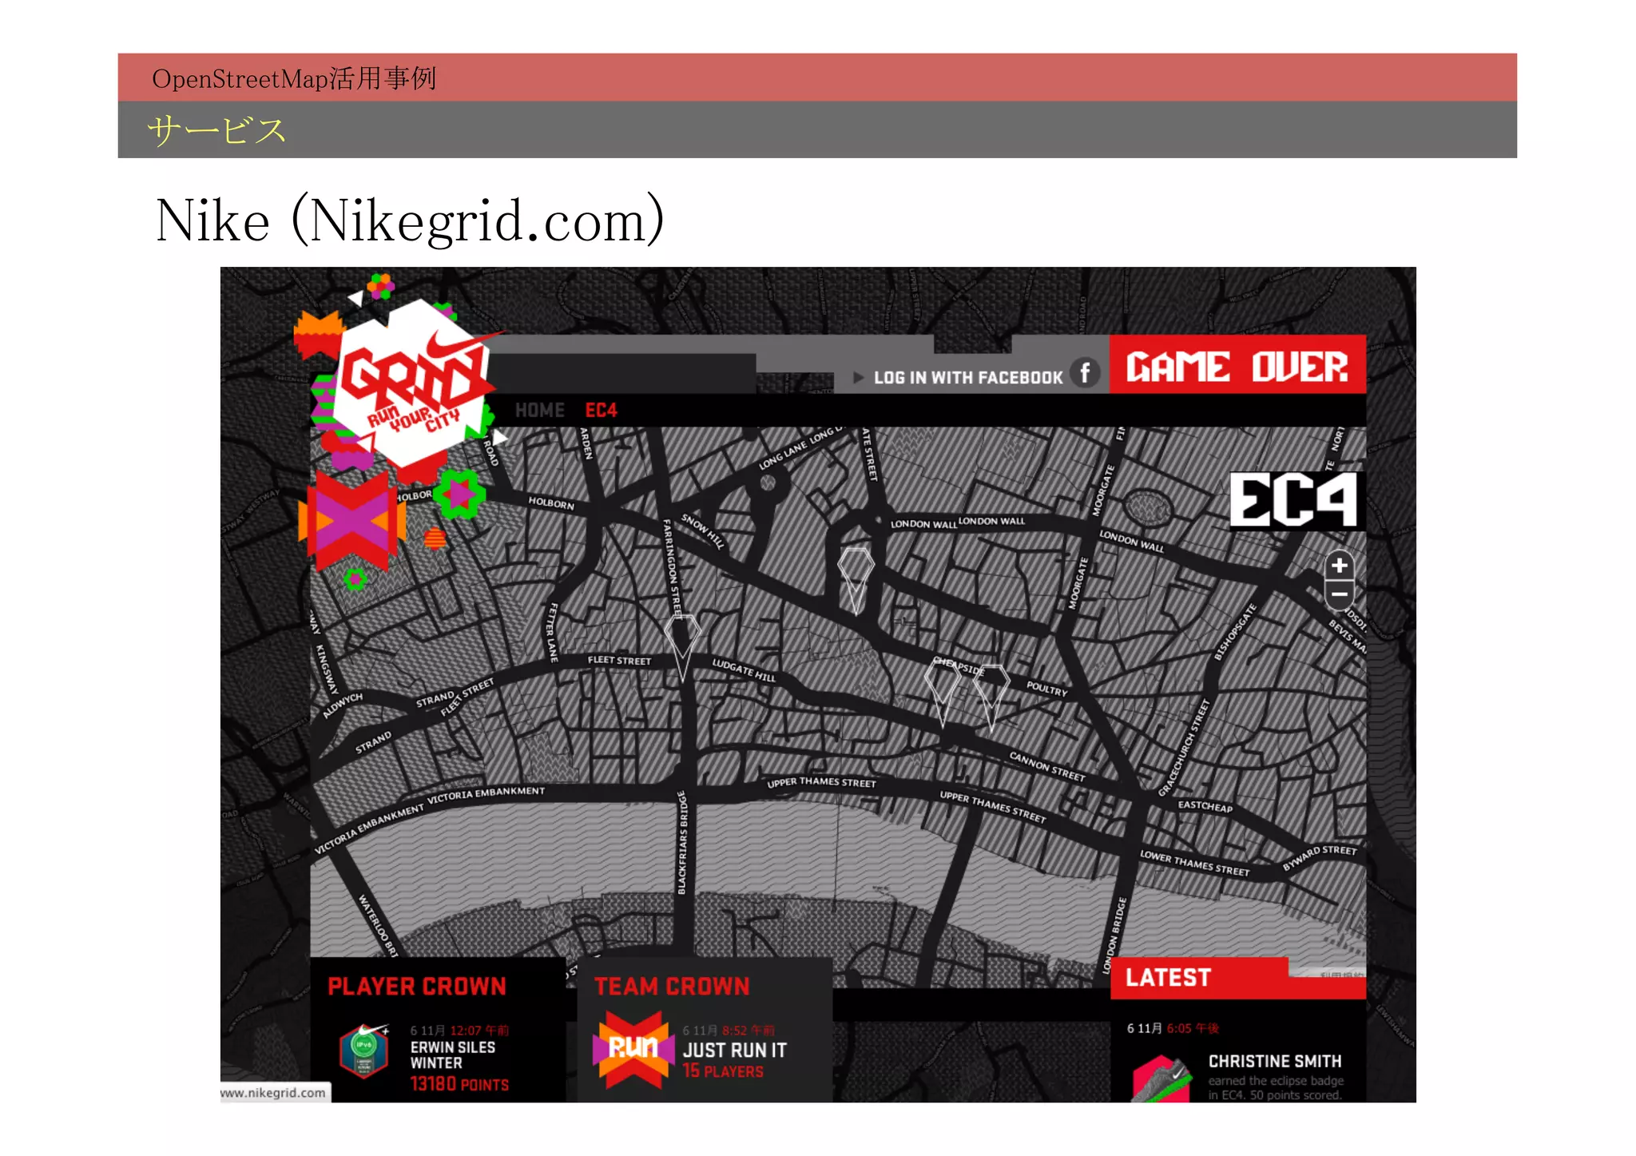1636x1156 pixels.
Task: Click the LUDGATE HILL map label
Action: [744, 669]
